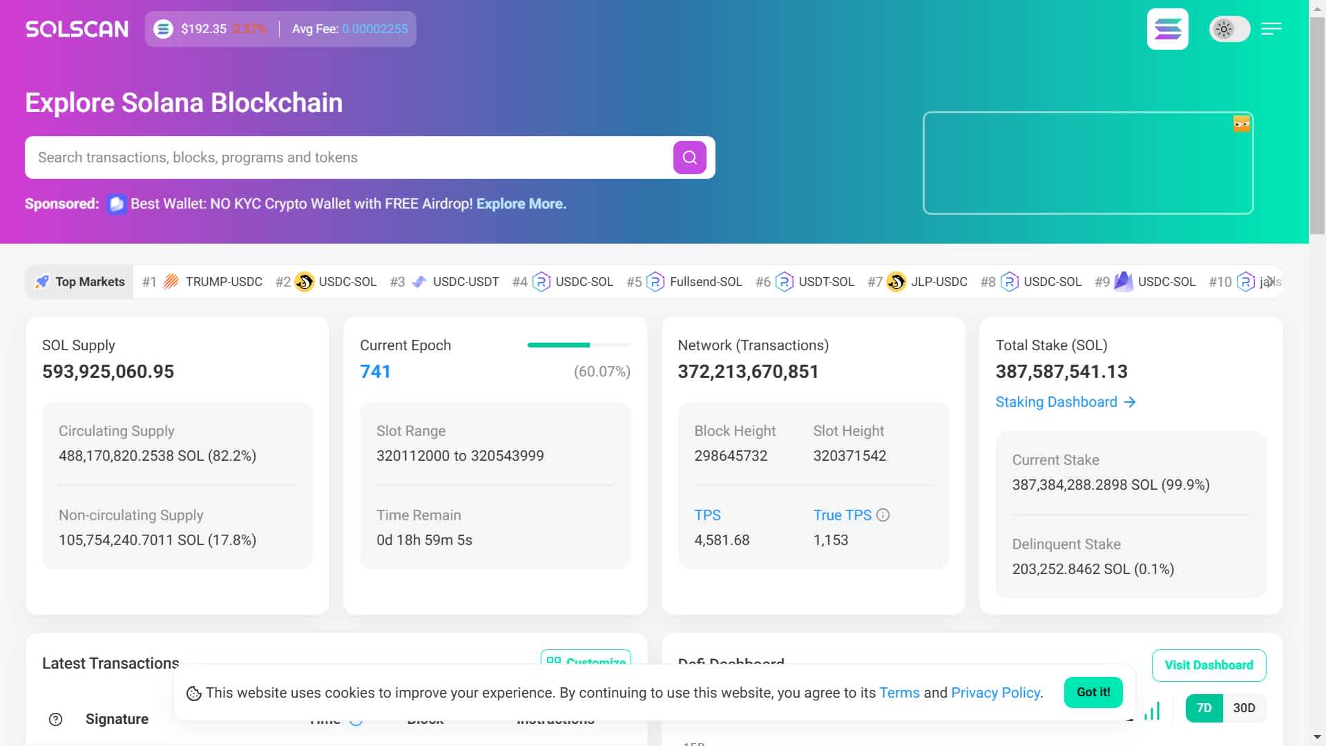Accept cookies with Got it! button
Image resolution: width=1326 pixels, height=746 pixels.
coord(1093,692)
